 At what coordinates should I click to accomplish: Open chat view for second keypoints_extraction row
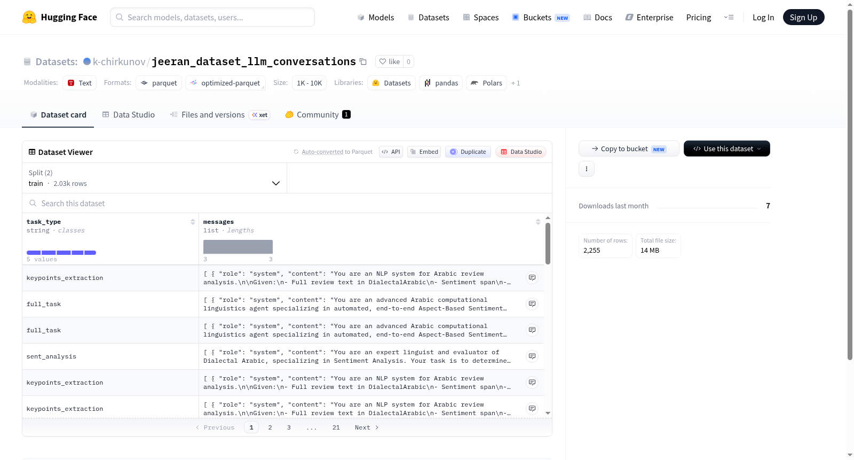(x=532, y=383)
